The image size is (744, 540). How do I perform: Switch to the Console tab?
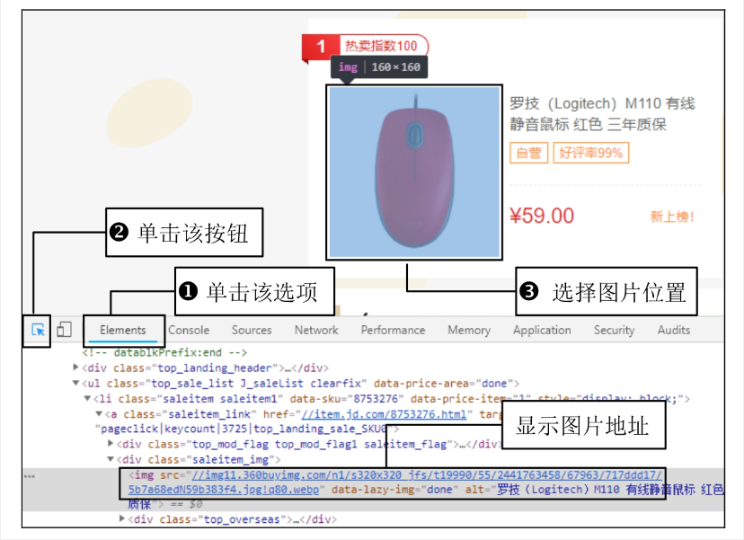pos(189,331)
